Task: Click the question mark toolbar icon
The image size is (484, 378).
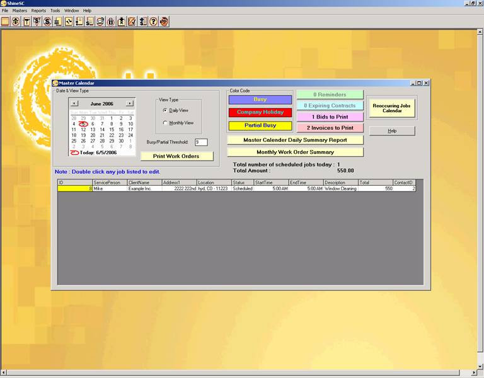Action: pos(153,21)
